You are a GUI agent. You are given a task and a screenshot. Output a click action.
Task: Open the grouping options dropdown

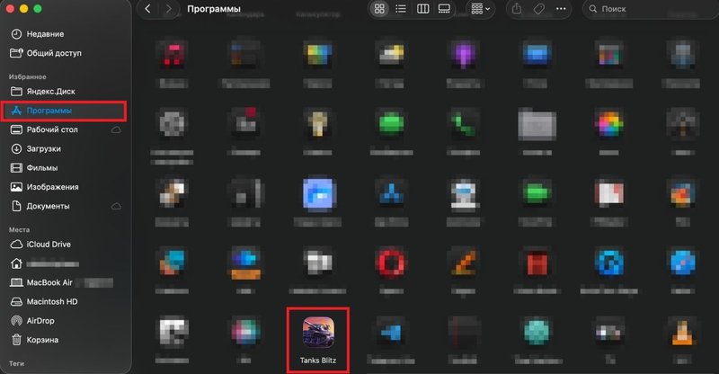pos(481,9)
